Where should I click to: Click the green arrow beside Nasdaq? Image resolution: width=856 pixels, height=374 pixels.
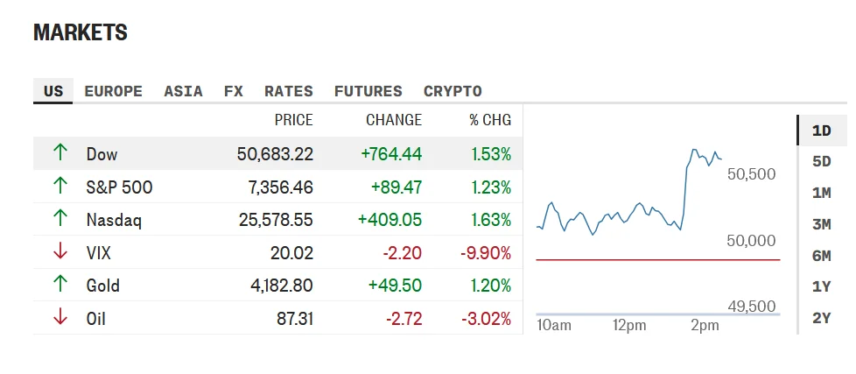(60, 218)
